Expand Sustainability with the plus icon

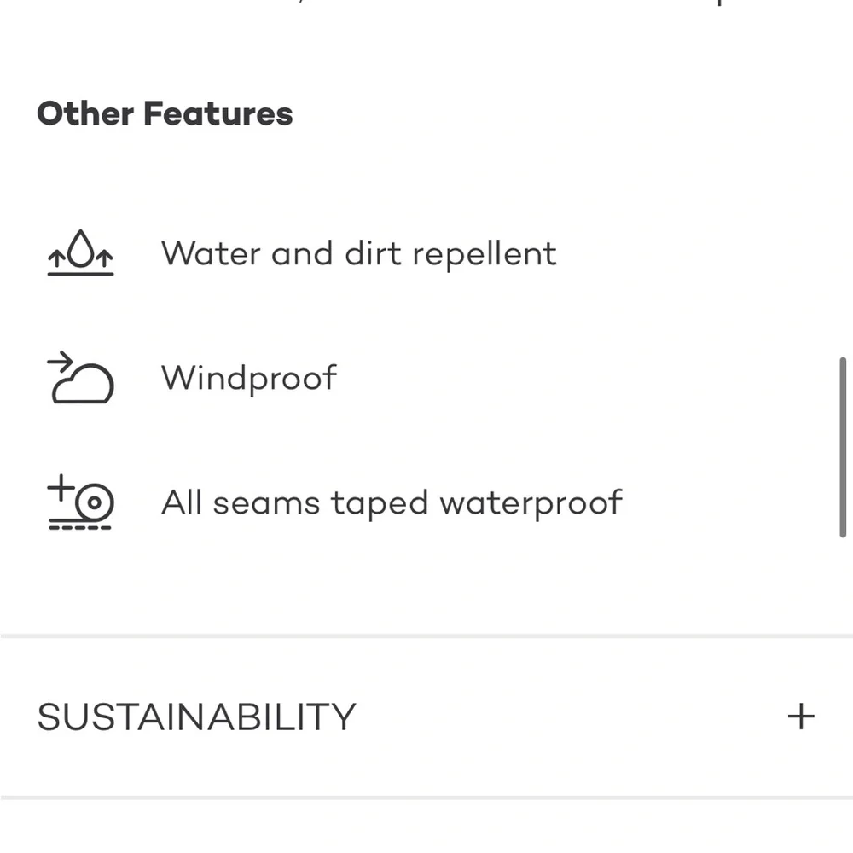point(801,716)
